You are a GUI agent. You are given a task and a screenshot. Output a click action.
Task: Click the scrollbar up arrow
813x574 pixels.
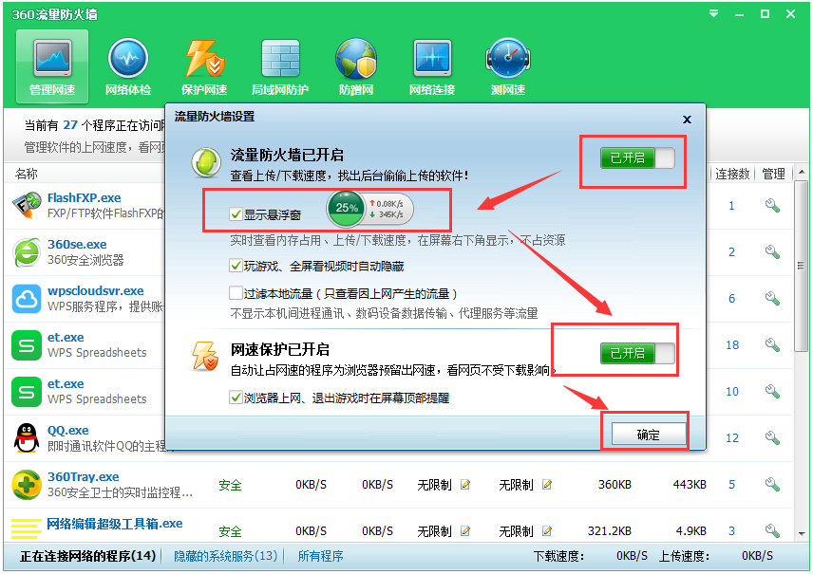pyautogui.click(x=802, y=172)
